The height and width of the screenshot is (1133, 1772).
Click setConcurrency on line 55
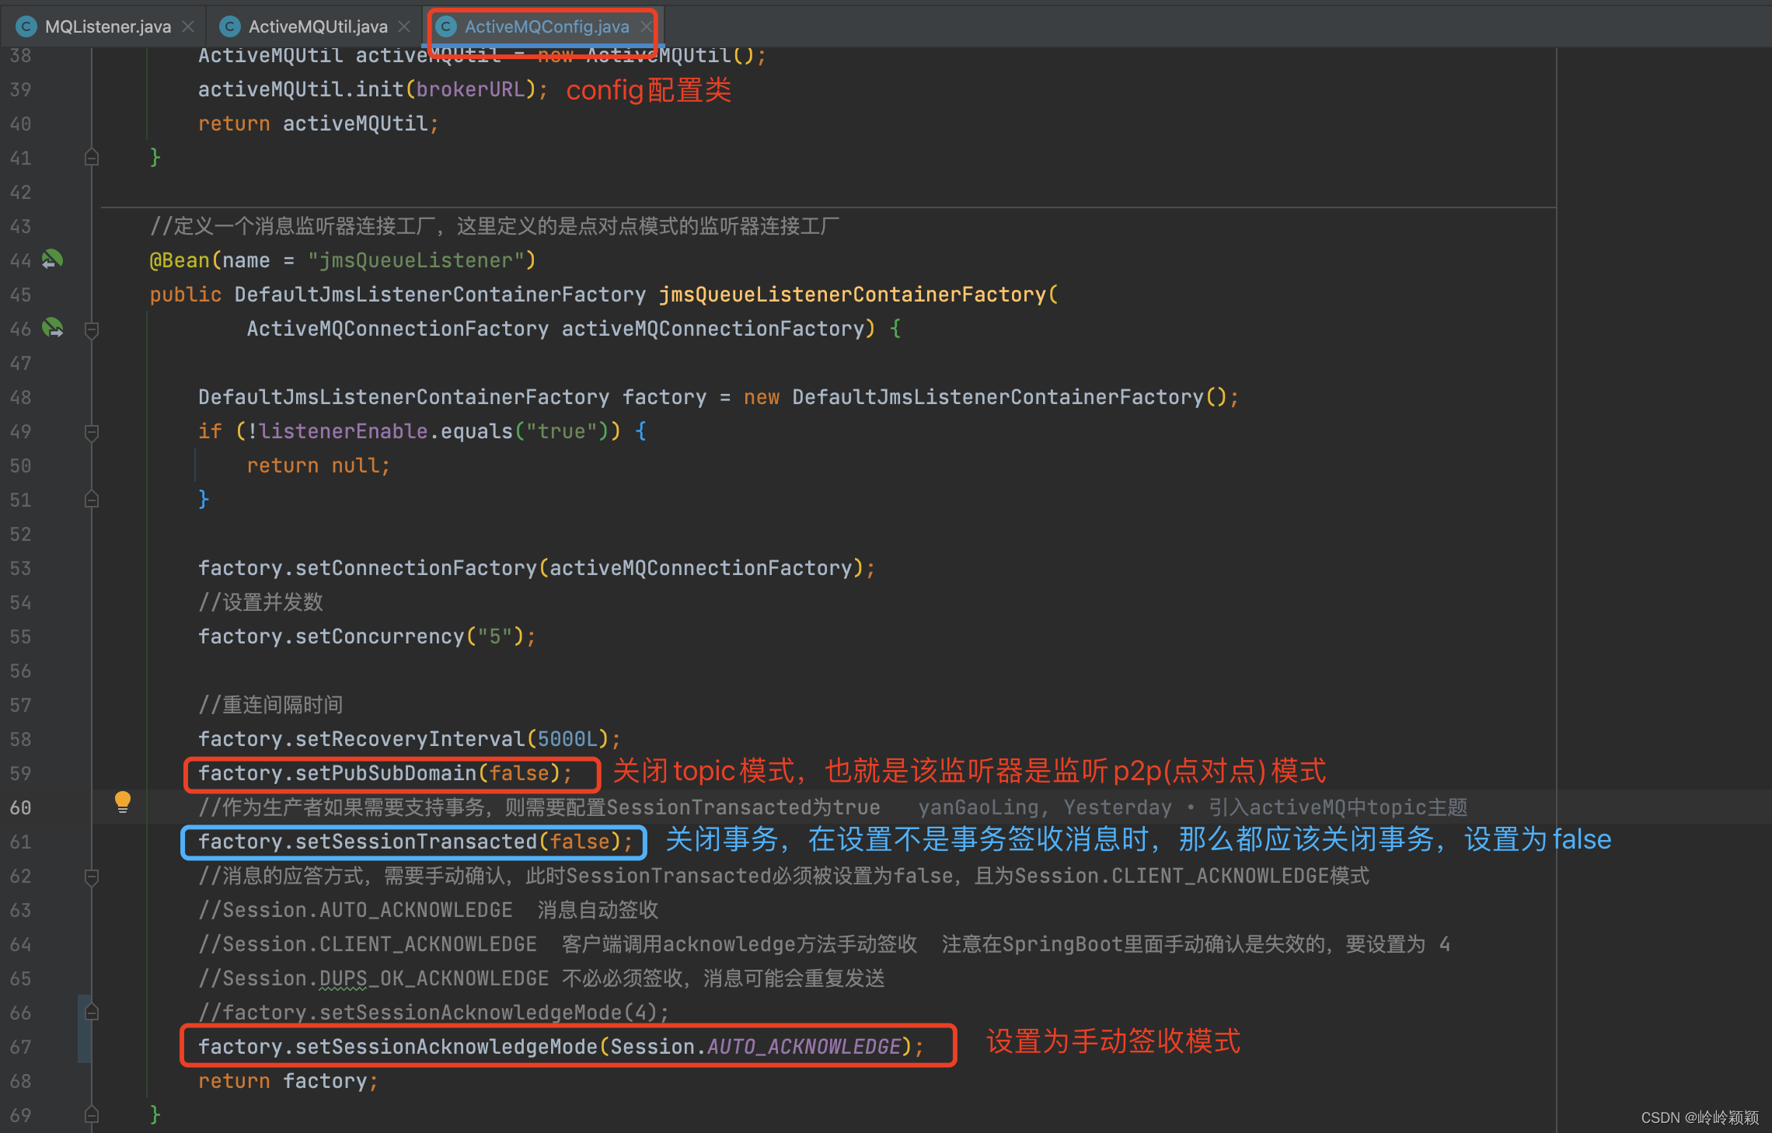(380, 636)
